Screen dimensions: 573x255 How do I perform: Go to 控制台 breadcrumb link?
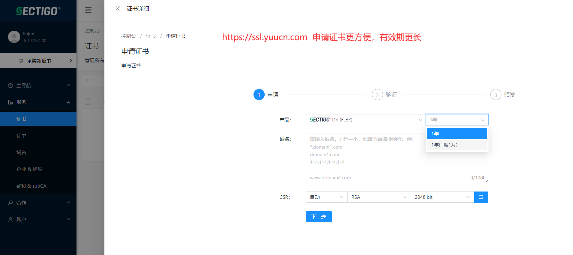tap(128, 36)
